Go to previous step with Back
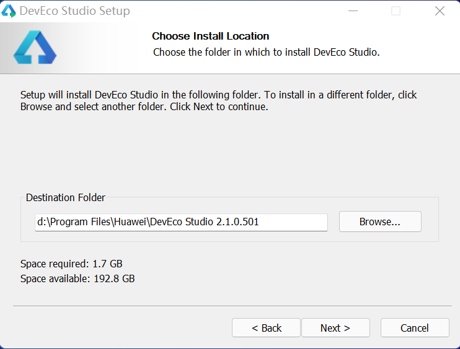 (266, 328)
